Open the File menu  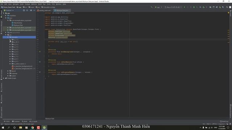pyautogui.click(x=2, y=4)
